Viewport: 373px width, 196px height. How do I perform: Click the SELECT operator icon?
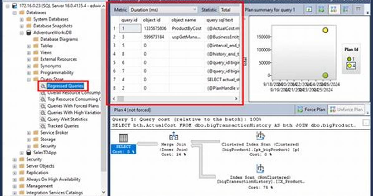click(x=123, y=138)
